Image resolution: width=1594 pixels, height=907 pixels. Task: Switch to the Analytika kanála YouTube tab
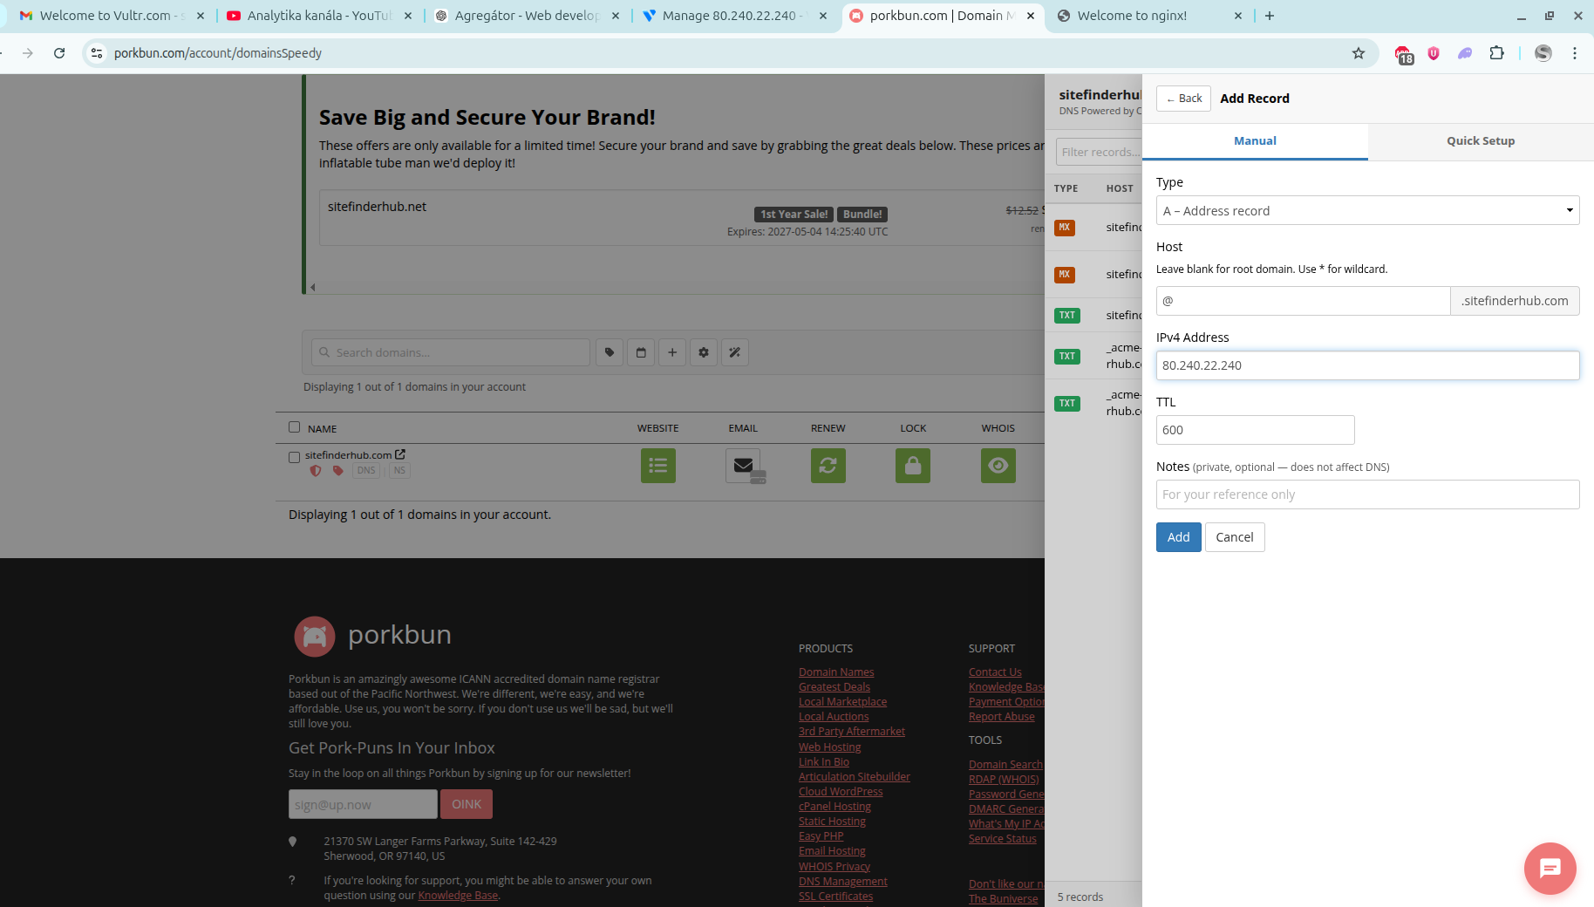click(319, 16)
